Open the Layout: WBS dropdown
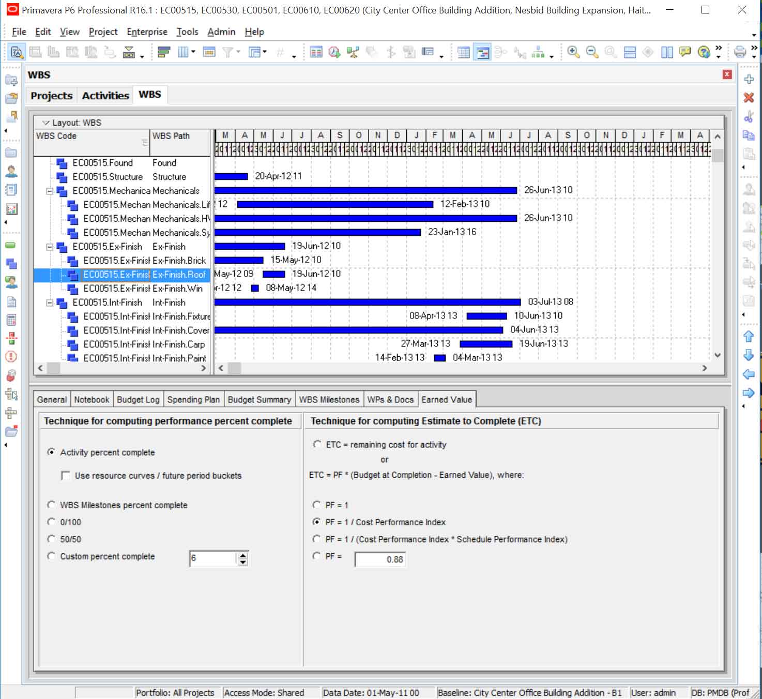 (x=46, y=123)
